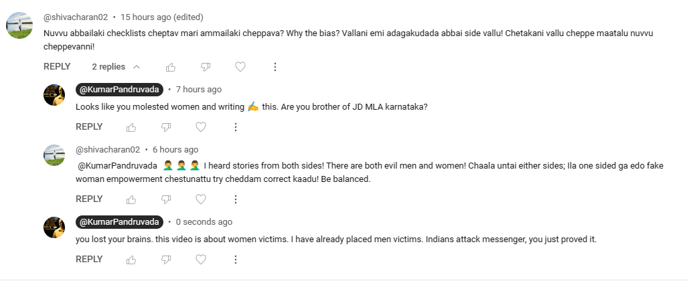Open the '15 hours ago (edited)' timestamp link

click(x=161, y=17)
